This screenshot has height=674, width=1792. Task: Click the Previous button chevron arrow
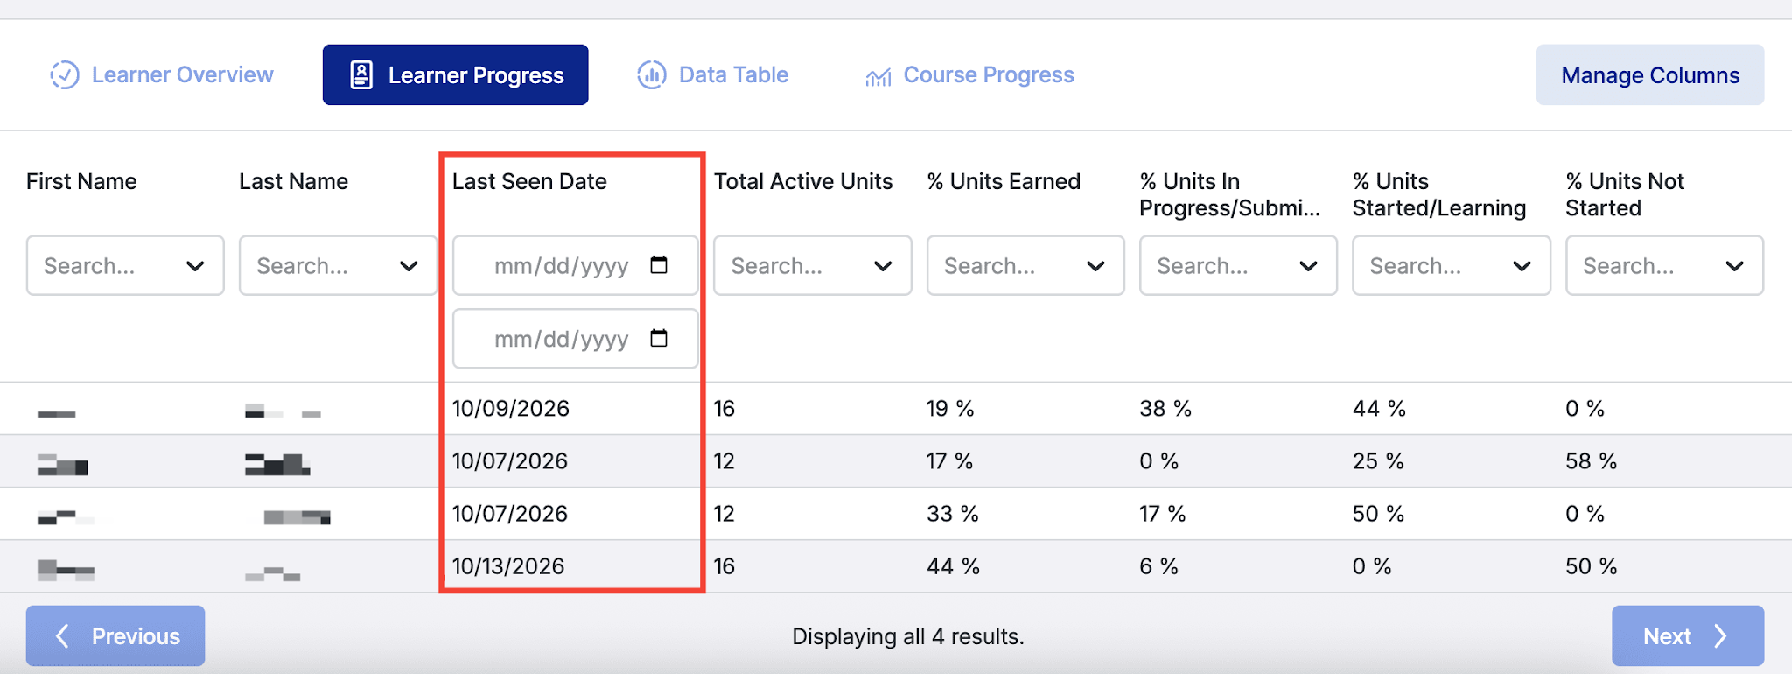[x=62, y=635]
